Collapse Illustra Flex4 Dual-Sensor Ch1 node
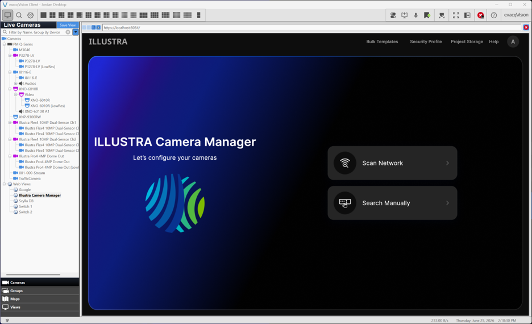The image size is (532, 324). tap(10, 122)
